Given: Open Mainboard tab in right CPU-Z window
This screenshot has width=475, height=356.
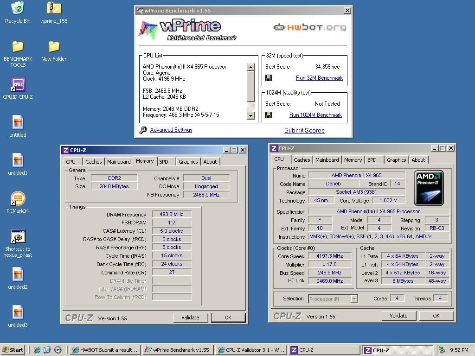Looking at the screenshot, I should coord(327,160).
